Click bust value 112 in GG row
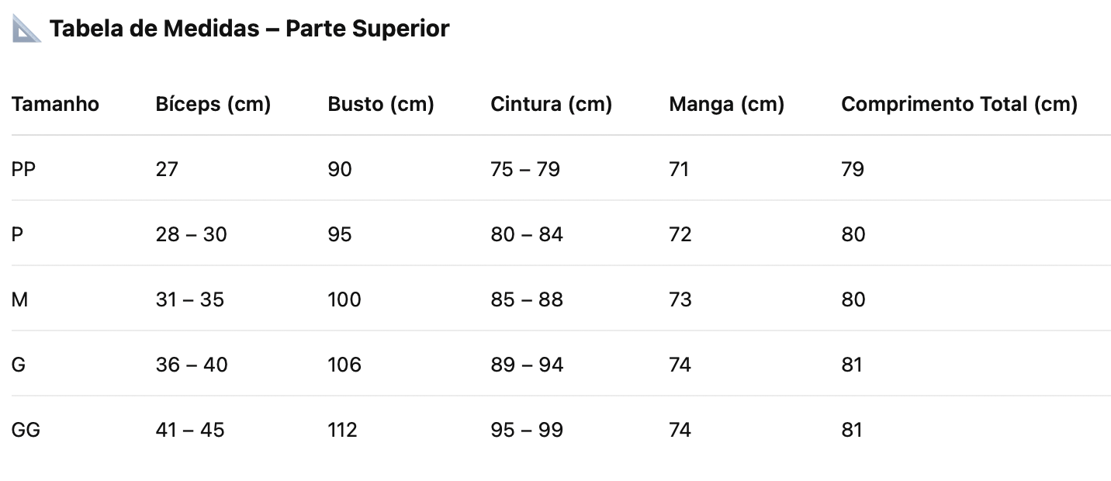 tap(343, 430)
